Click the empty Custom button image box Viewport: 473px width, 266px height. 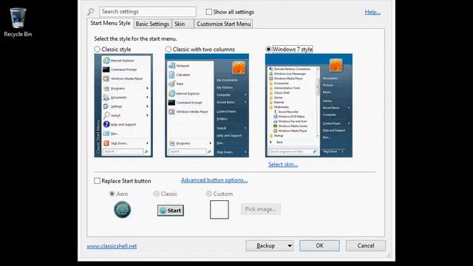pos(220,210)
